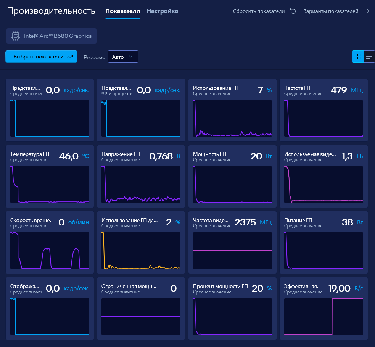The height and width of the screenshot is (347, 375).
Task: Click the arrow icon beside Варианты показателей
Action: 366,11
